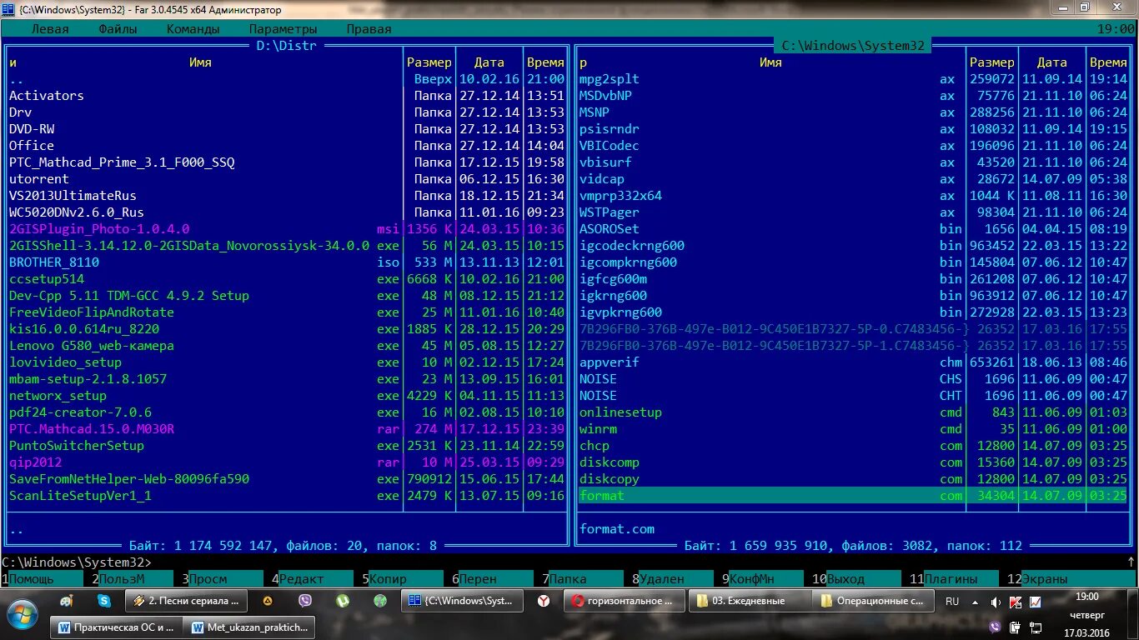
Task: Switch to '2. Песни сериала' taskbar window
Action: point(186,600)
